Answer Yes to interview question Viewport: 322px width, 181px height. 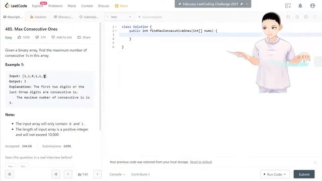pos(11,166)
